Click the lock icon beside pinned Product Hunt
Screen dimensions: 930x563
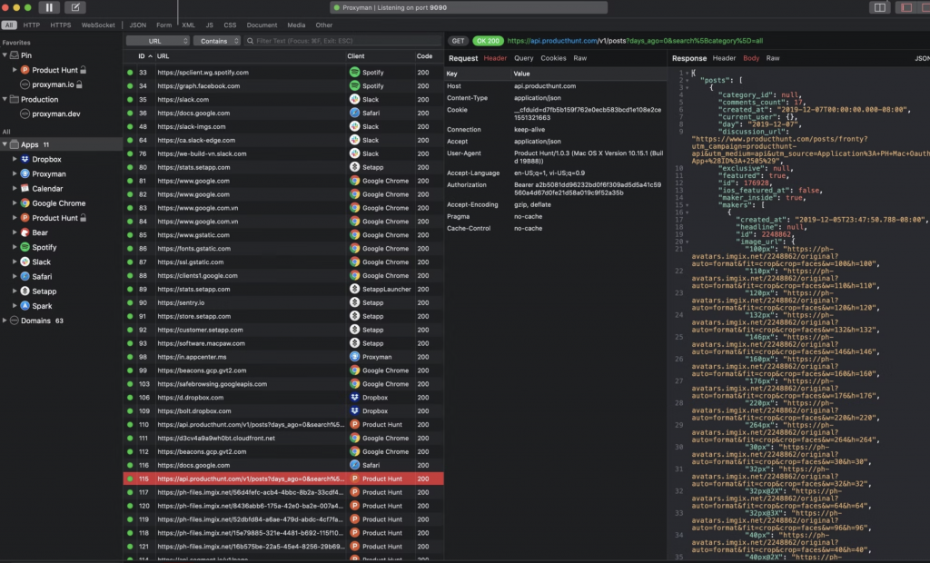[x=83, y=70]
